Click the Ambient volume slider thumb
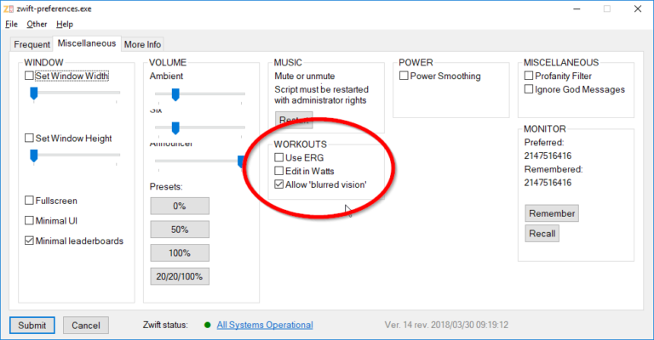Screen dimensions: 654x340 175,94
